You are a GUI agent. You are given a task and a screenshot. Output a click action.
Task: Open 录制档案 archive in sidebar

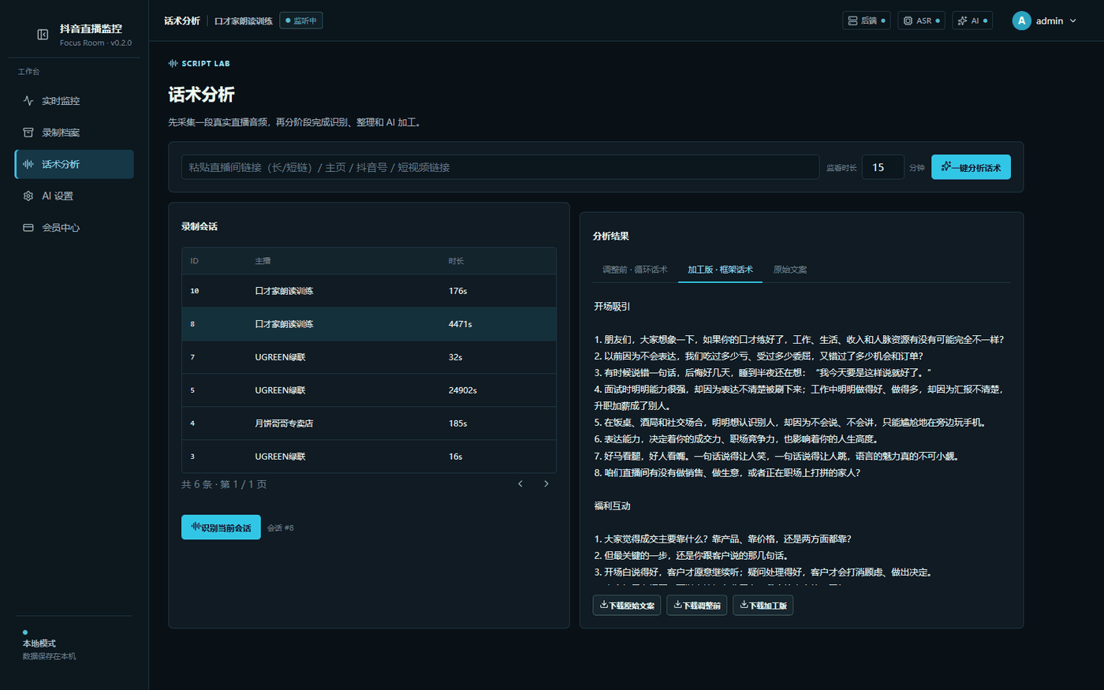(x=74, y=132)
